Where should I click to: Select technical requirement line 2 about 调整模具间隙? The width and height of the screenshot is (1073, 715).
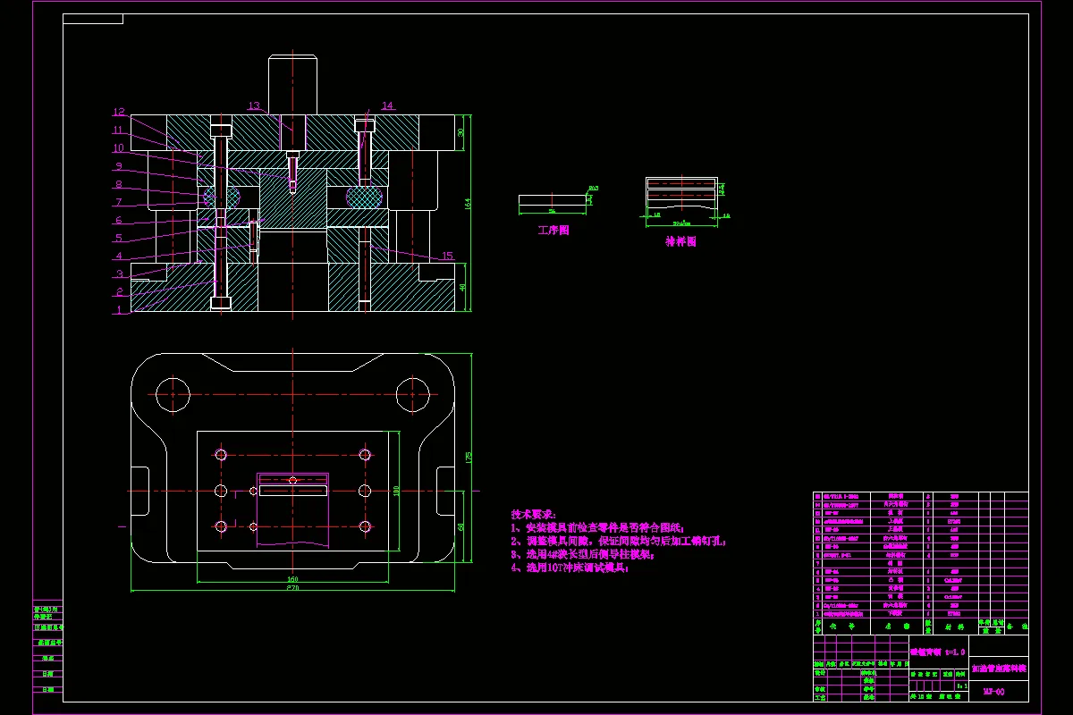pyautogui.click(x=619, y=541)
